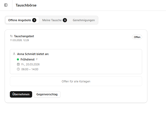Click the badge count on Meine Tausche
Viewport: 166px width, 117px height.
click(65, 20)
